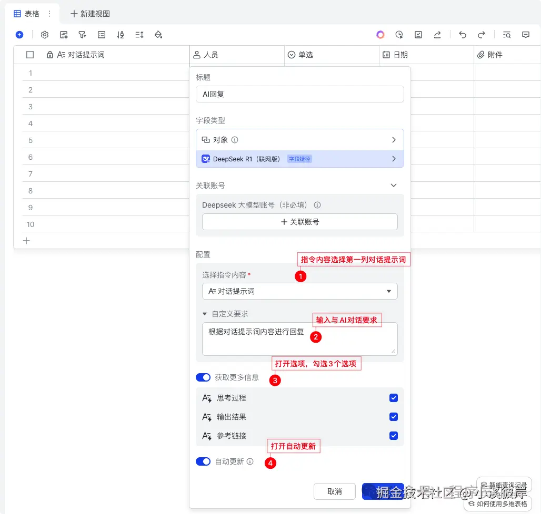
Task: Open the field configuration toolbar icon
Action: [64, 35]
